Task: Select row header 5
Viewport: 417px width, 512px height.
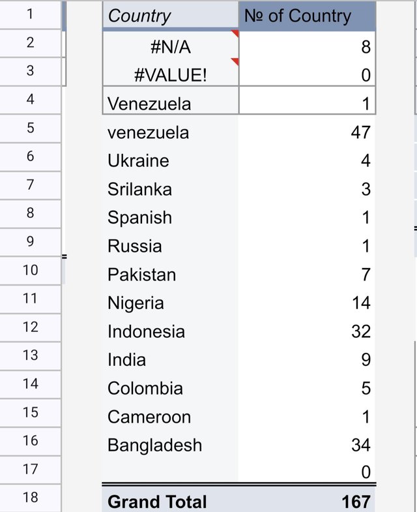Action: [x=30, y=128]
